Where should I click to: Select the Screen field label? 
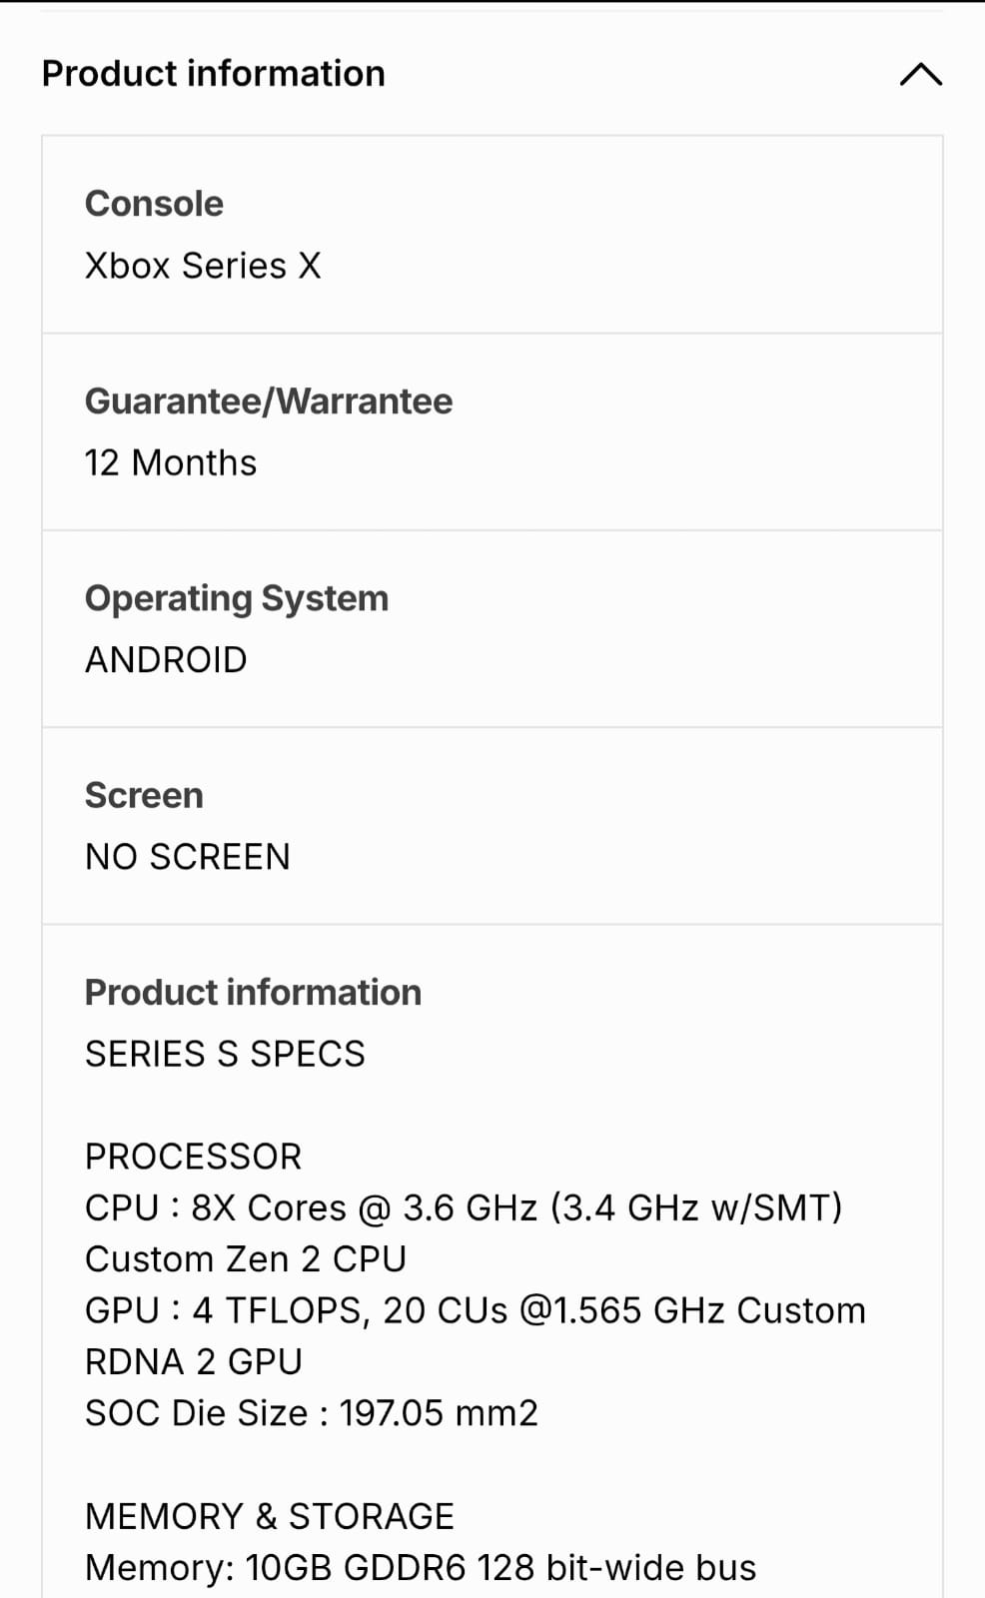tap(144, 796)
